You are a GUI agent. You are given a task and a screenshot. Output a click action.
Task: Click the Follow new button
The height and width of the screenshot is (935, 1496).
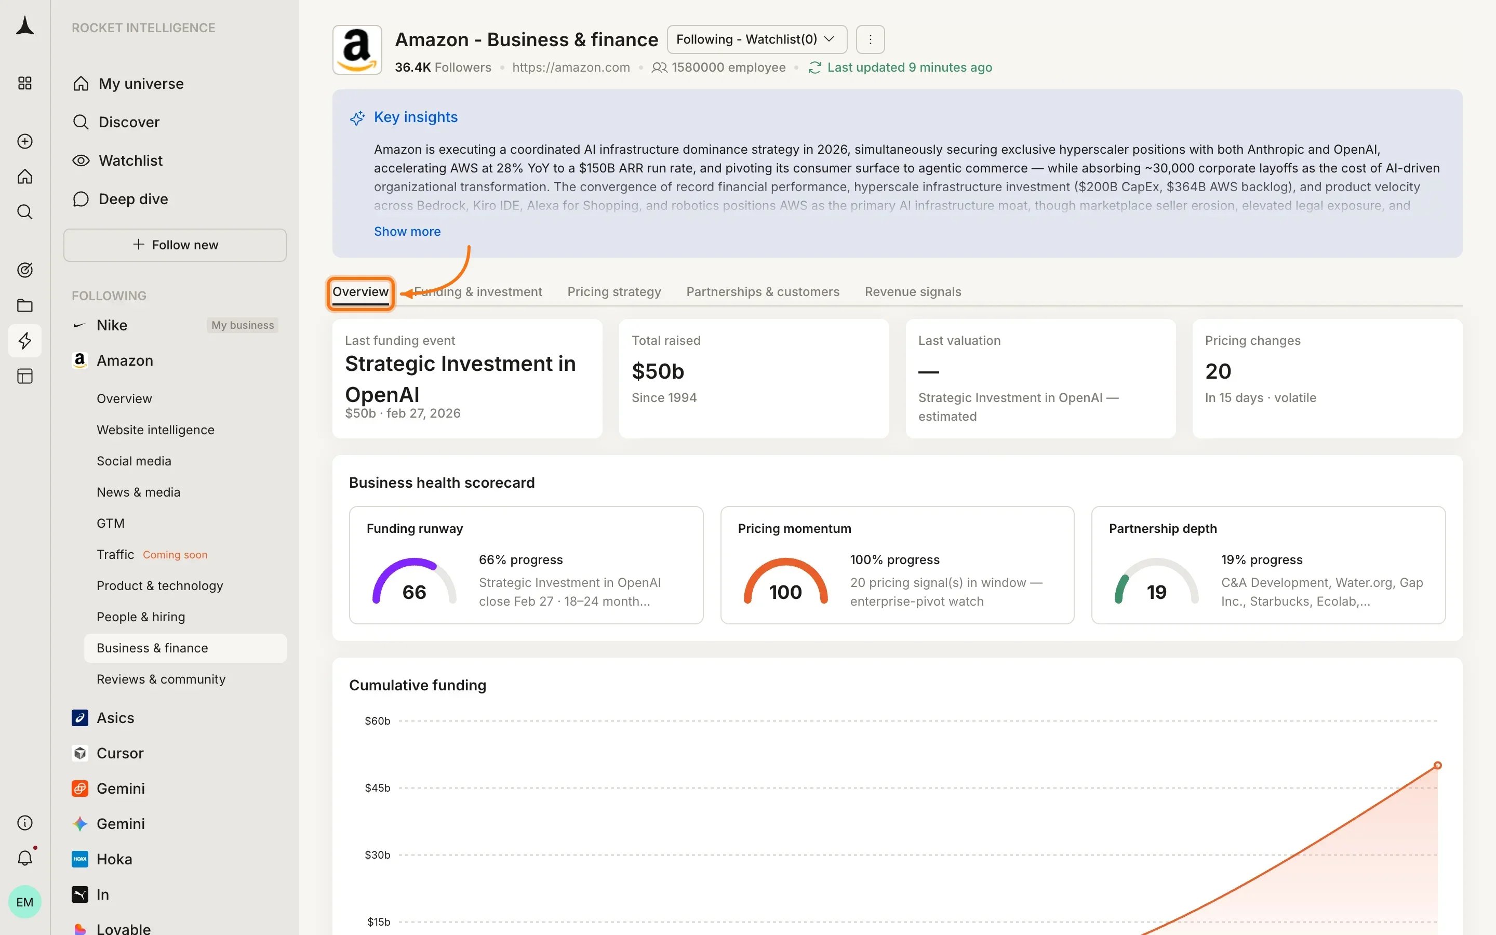175,245
